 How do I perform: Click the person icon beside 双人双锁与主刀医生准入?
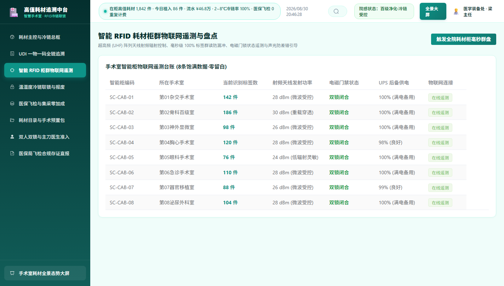tap(12, 137)
